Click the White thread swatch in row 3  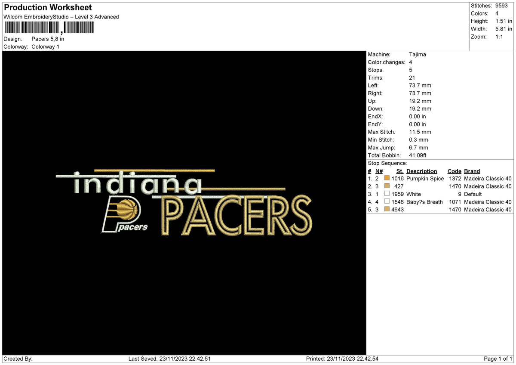pyautogui.click(x=387, y=194)
